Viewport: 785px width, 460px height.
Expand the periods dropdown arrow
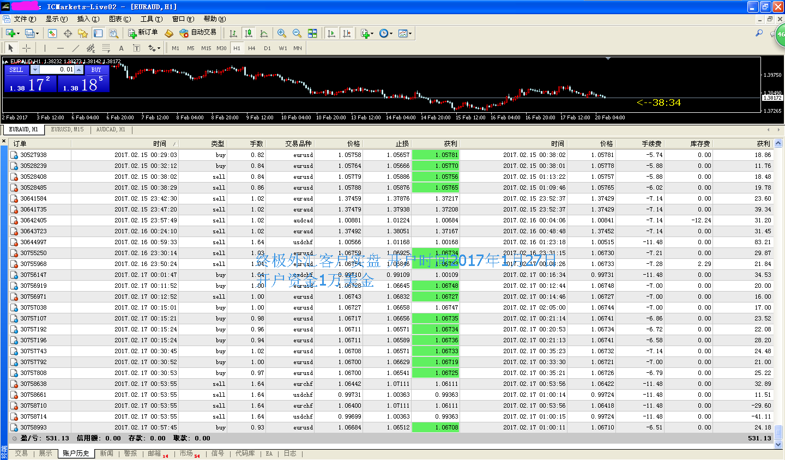pos(391,33)
